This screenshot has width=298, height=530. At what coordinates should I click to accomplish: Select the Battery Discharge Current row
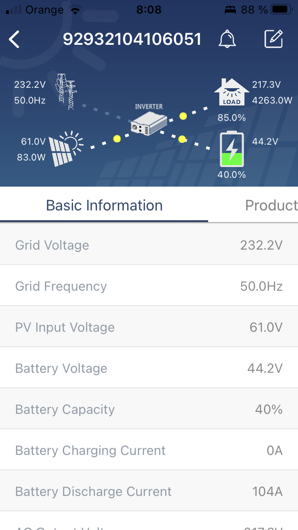(x=149, y=491)
